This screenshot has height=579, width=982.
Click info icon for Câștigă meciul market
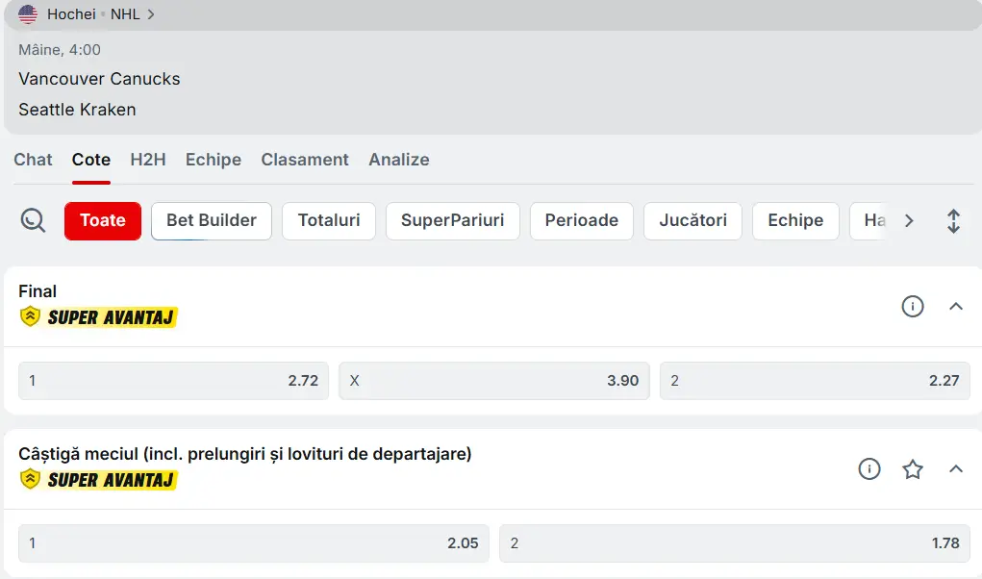point(869,469)
